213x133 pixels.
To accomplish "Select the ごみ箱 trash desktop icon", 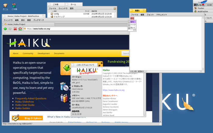I will tap(14, 7).
